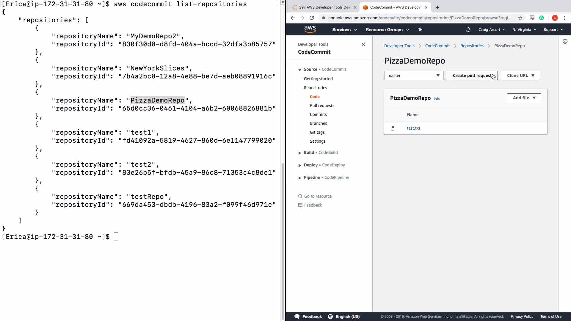Open the Clone URL dropdown
571x321 pixels.
tap(520, 75)
